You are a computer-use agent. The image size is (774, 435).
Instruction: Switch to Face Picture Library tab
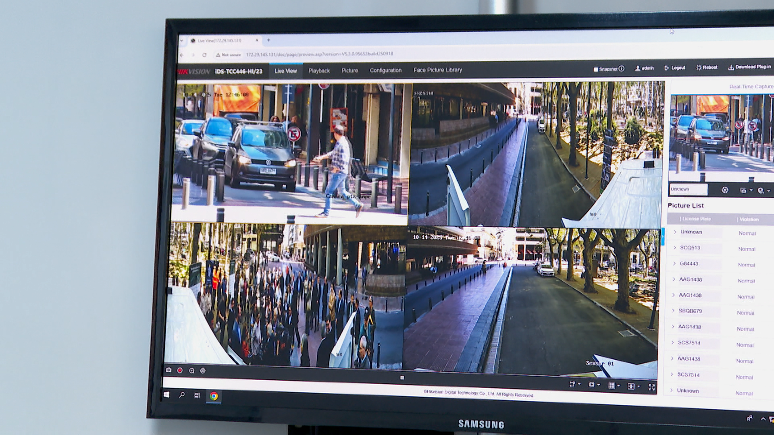437,70
